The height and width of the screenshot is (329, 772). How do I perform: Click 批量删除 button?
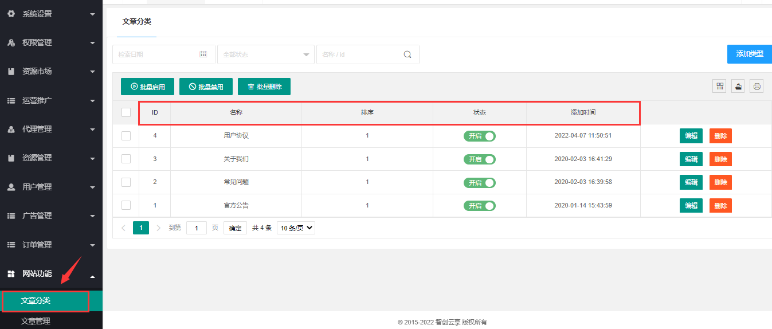(x=264, y=87)
